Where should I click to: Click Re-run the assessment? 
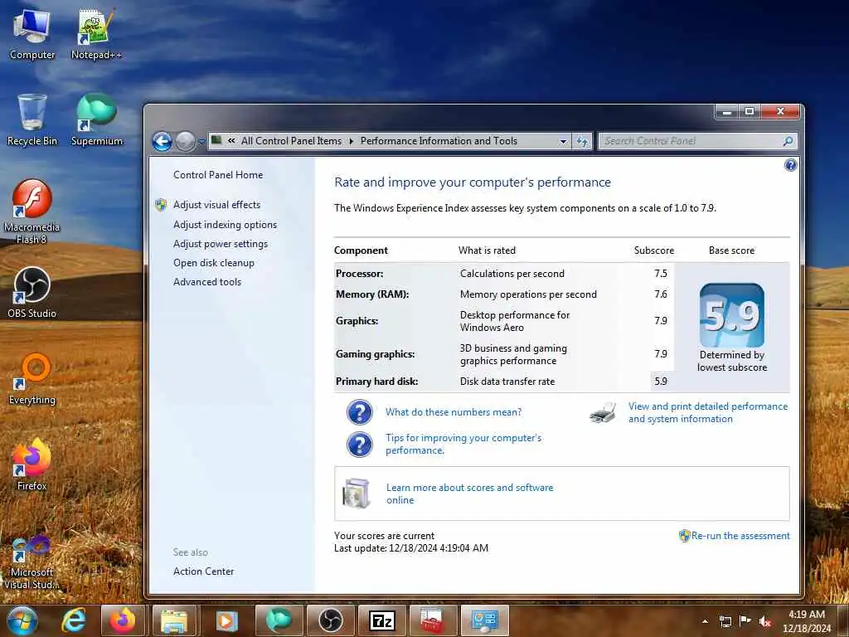coord(740,536)
